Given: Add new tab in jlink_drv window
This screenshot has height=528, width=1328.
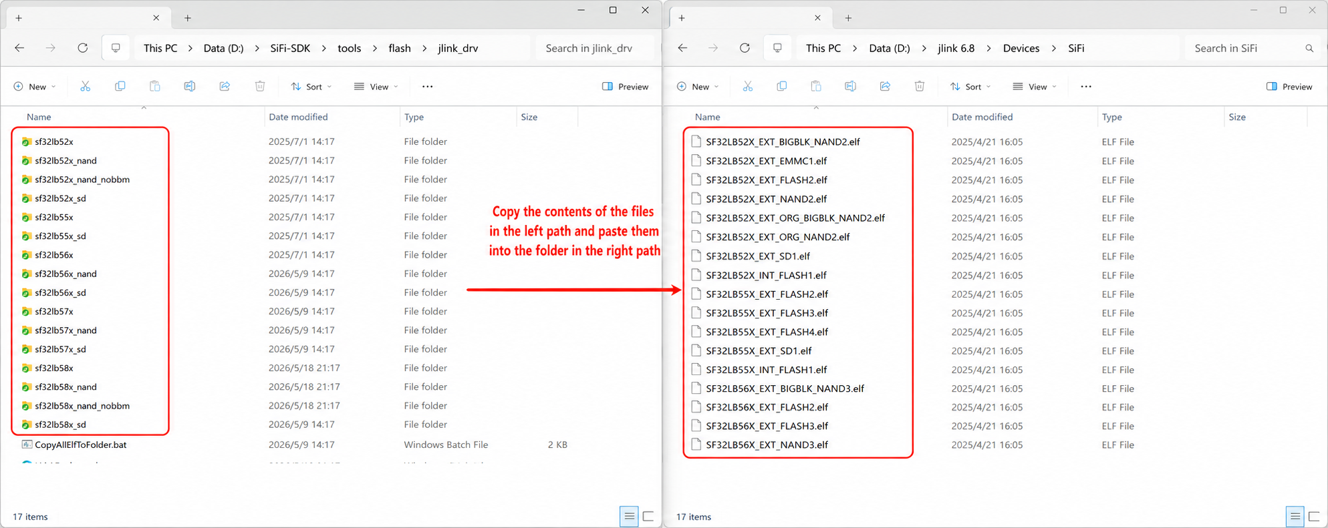Looking at the screenshot, I should (188, 18).
